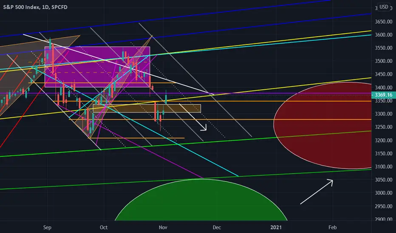Click the USD currency button
Screen dimensions: 396x233
pos(384,7)
